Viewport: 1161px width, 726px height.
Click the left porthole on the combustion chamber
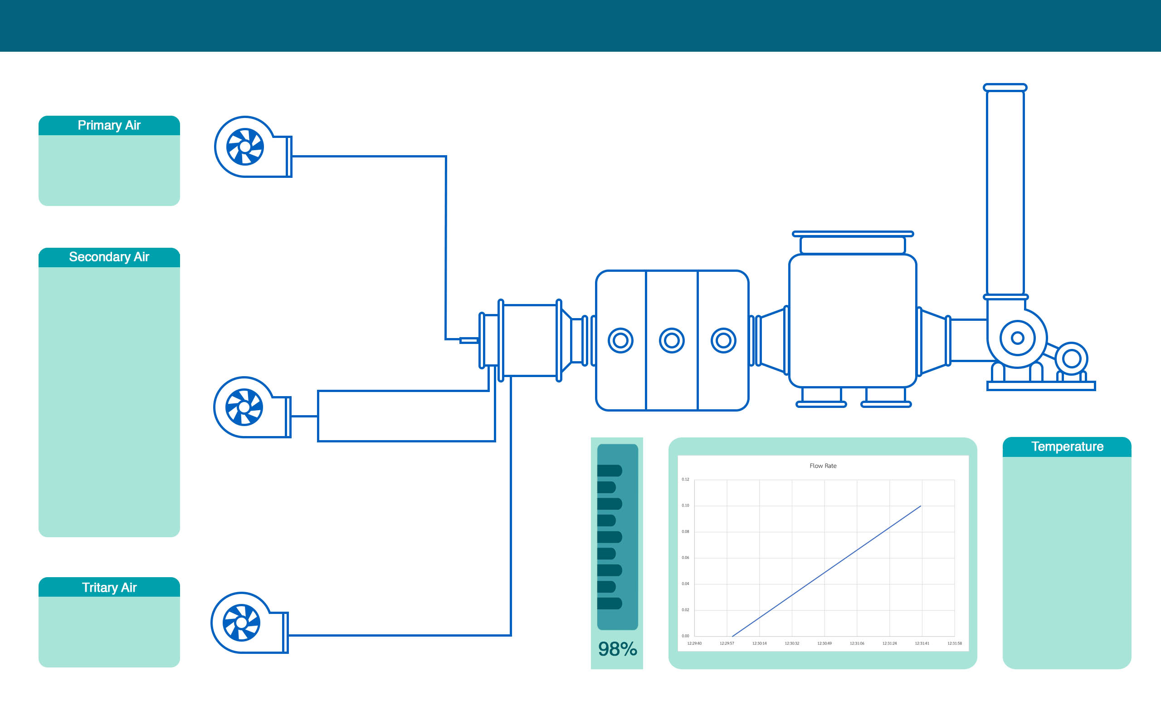620,340
